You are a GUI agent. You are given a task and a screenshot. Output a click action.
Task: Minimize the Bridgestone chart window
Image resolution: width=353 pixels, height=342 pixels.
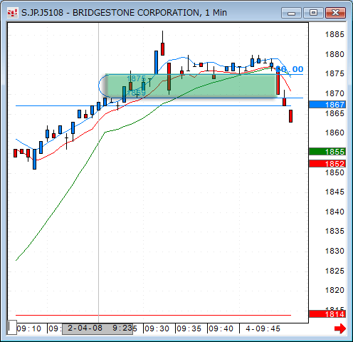click(x=291, y=13)
